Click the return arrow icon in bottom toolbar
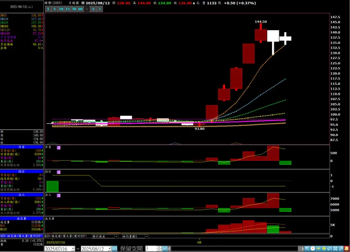Image resolution: width=350 pixels, height=252 pixels. click(330, 248)
